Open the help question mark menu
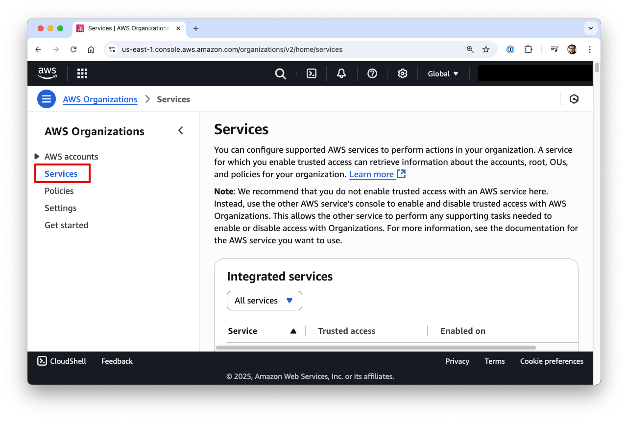The height and width of the screenshot is (421, 628). click(372, 73)
